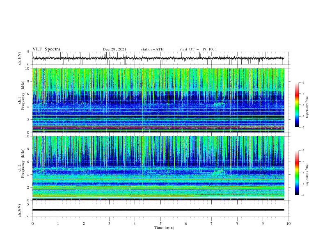The height and width of the screenshot is (251, 325).
Task: Click the '-3' label on upper colorbar
Action: (302, 82)
